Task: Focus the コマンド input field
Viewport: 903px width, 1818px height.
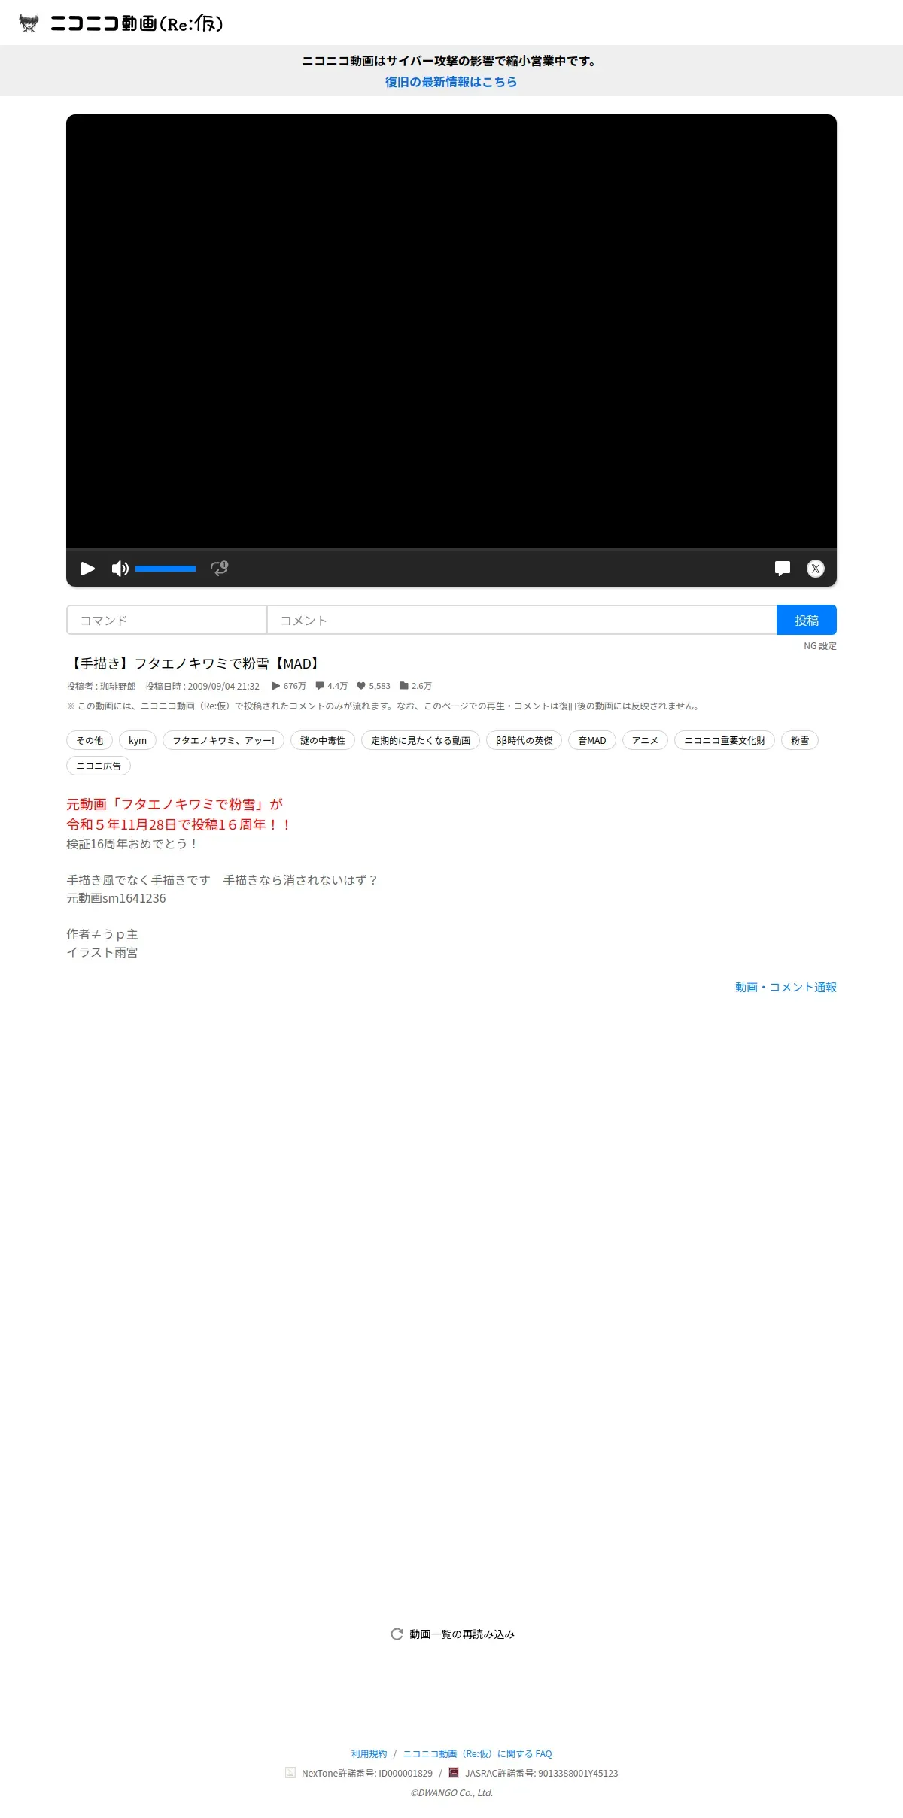Action: click(167, 620)
